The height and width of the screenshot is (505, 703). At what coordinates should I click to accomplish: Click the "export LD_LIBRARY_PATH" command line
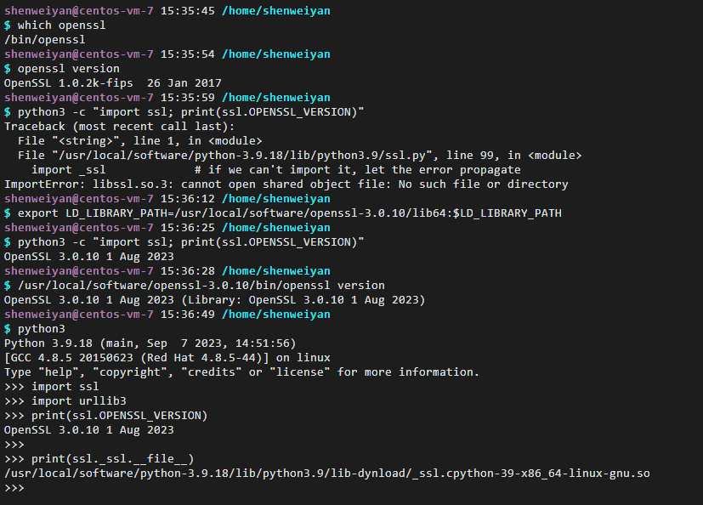click(283, 213)
